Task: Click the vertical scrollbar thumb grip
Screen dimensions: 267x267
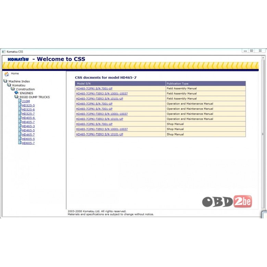Action: (263, 134)
